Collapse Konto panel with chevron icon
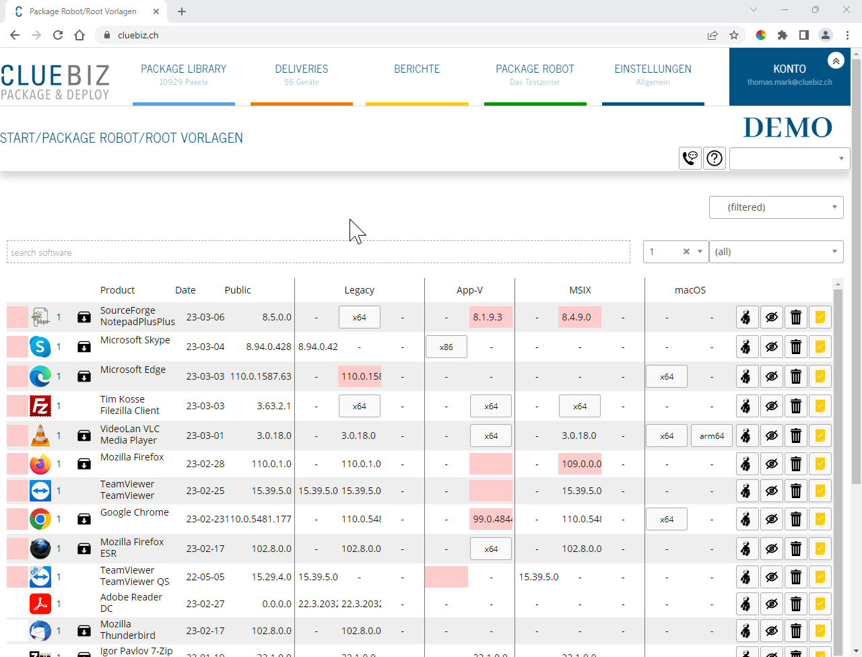 click(836, 61)
